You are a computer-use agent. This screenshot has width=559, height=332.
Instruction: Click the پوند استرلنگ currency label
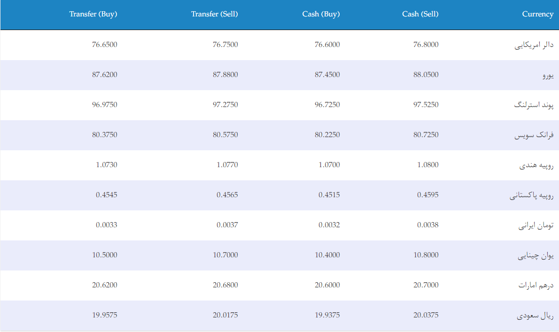[x=534, y=105]
